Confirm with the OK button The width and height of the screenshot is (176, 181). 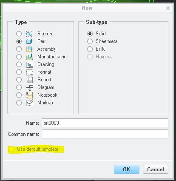[127, 169]
